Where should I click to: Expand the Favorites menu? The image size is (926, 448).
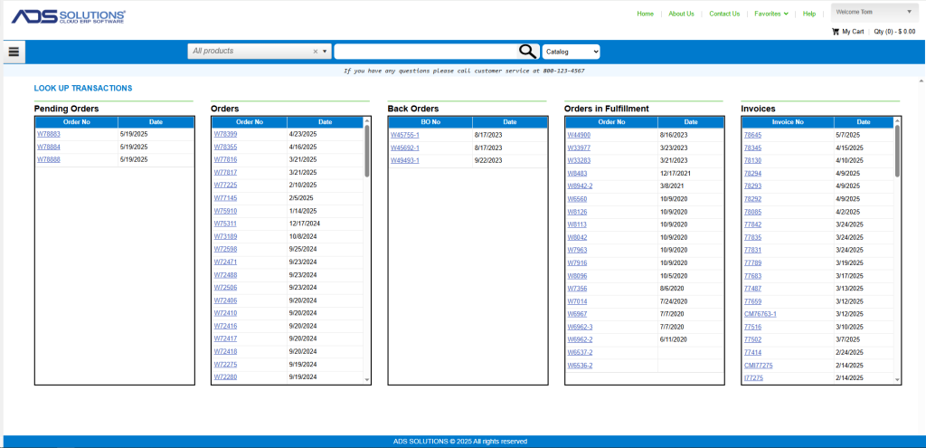click(771, 14)
